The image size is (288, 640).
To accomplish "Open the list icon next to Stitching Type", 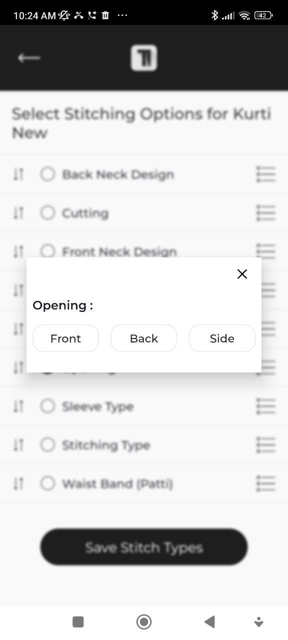I will [265, 444].
